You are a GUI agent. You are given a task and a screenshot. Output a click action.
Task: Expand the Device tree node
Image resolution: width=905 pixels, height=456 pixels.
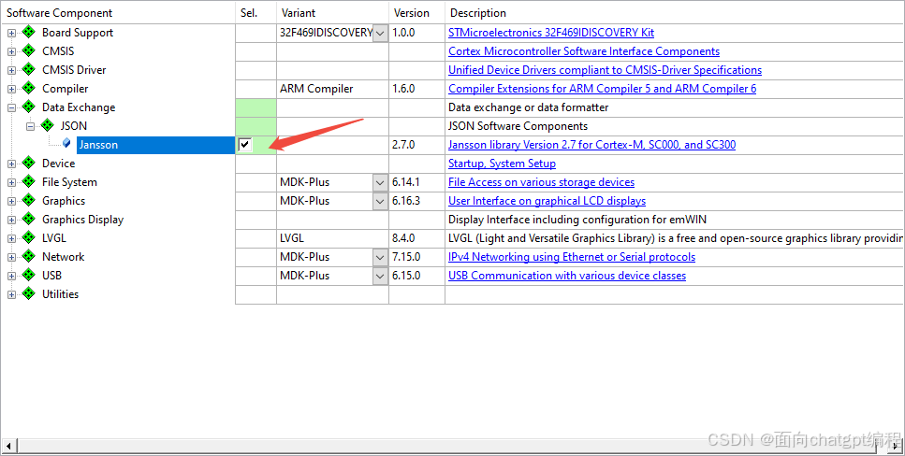coord(11,164)
